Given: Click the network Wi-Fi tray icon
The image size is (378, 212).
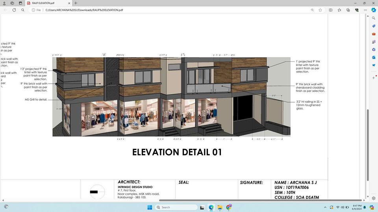Looking at the screenshot, I should click(x=338, y=207).
